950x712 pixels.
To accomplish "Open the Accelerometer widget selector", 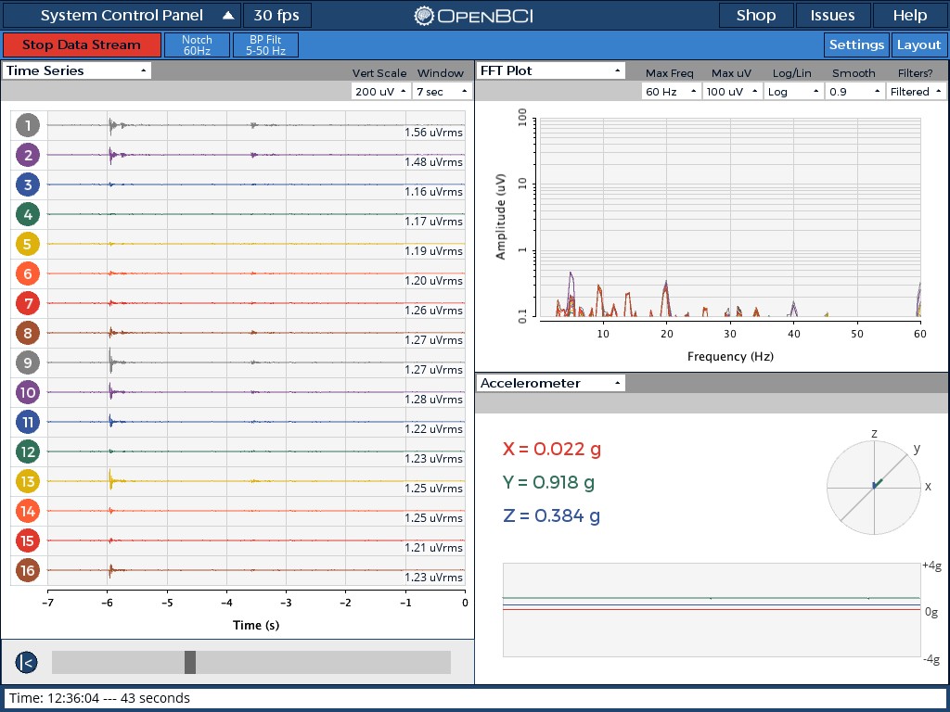I will click(x=549, y=382).
